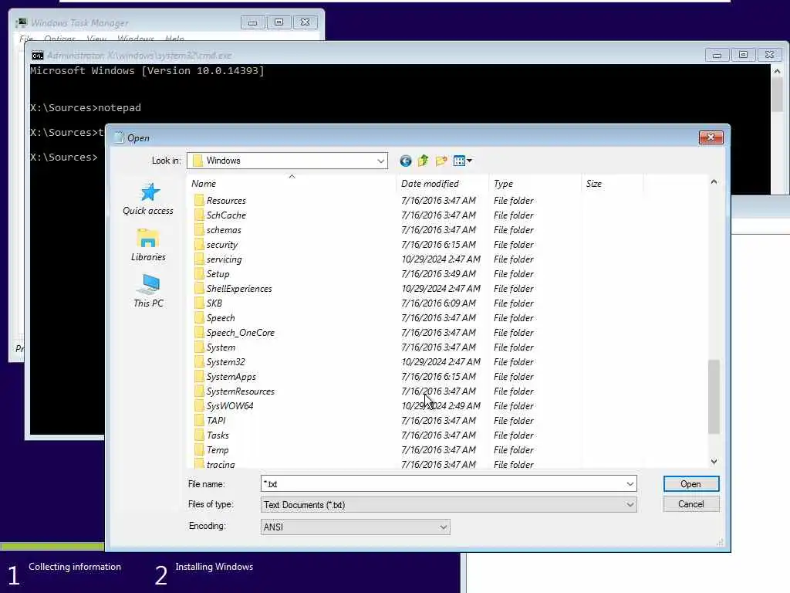This screenshot has width=790, height=593.
Task: Select the Speech folder icon
Action: click(x=199, y=317)
